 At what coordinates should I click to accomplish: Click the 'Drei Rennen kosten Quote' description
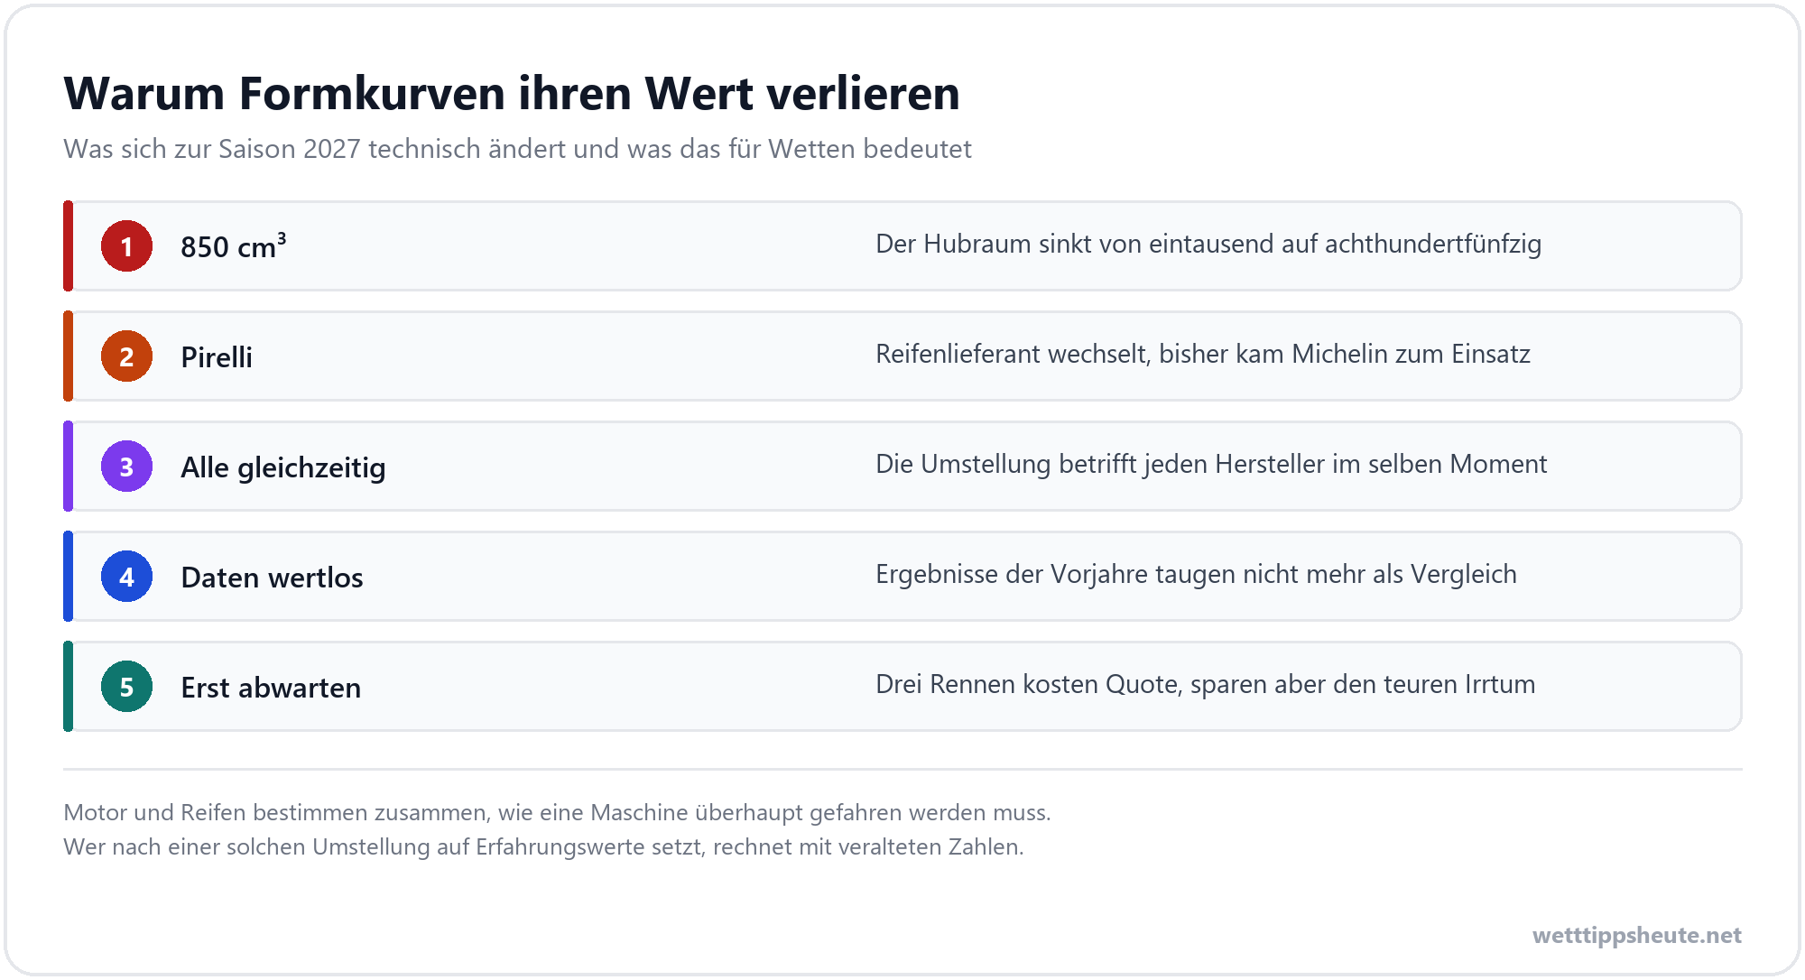[1205, 684]
